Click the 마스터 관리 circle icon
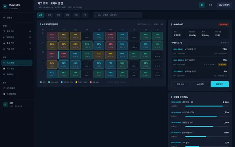The image size is (235, 147). pyautogui.click(x=4, y=94)
